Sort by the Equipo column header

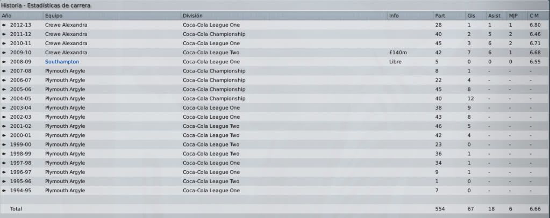coord(112,16)
